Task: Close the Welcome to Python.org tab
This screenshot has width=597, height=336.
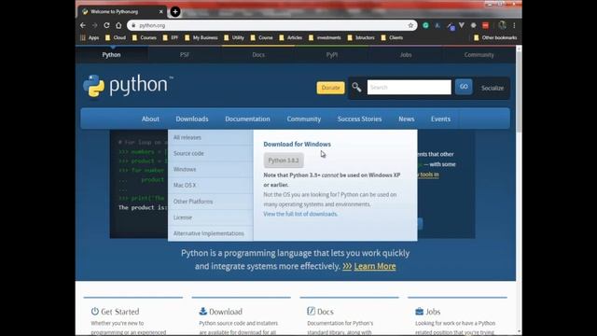Action: coord(160,12)
